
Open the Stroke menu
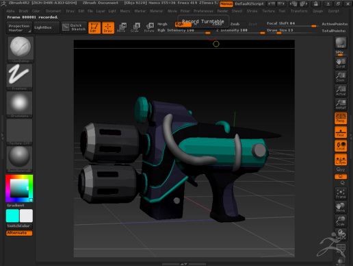click(x=252, y=11)
